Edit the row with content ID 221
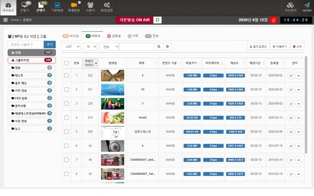Viewport: 314px width, 196px height. [291, 90]
